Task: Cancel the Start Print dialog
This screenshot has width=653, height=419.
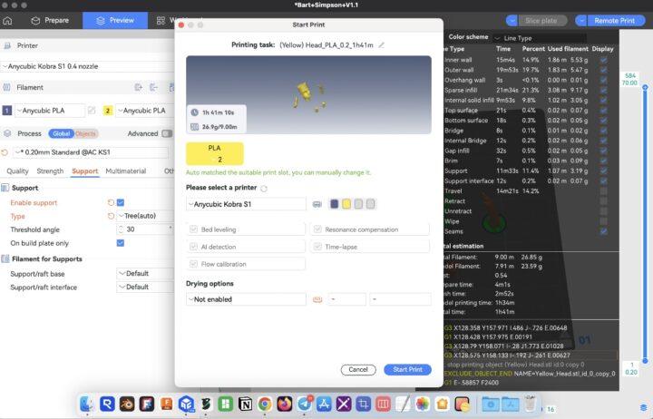Action: (358, 369)
